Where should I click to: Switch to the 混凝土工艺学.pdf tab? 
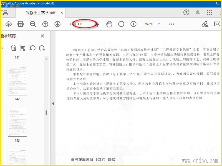[40, 13]
